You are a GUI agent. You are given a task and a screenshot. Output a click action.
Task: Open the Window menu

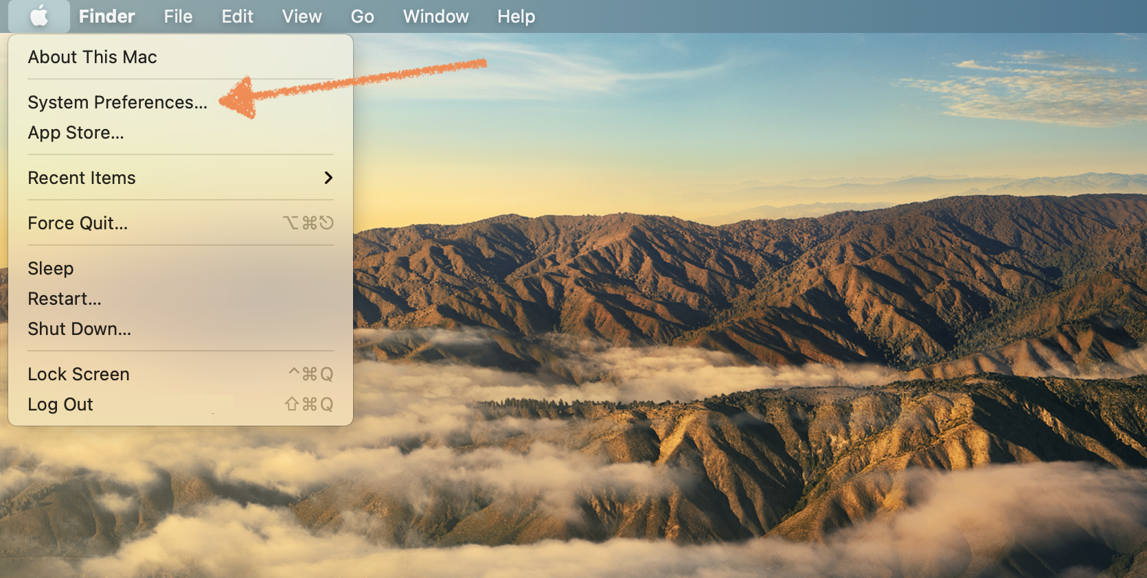point(435,16)
